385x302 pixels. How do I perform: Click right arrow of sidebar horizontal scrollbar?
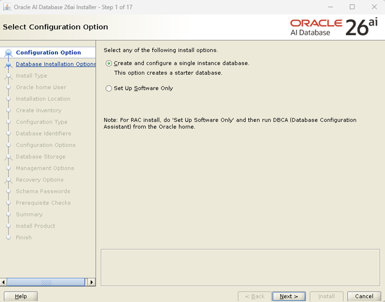coord(92,282)
